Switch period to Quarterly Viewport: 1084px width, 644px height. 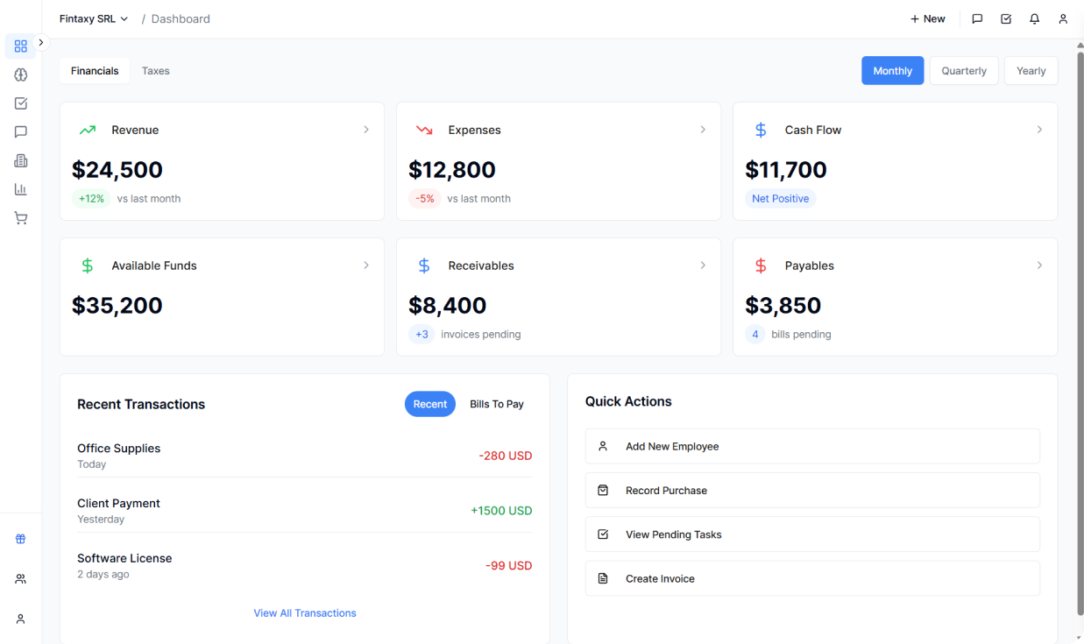tap(963, 71)
